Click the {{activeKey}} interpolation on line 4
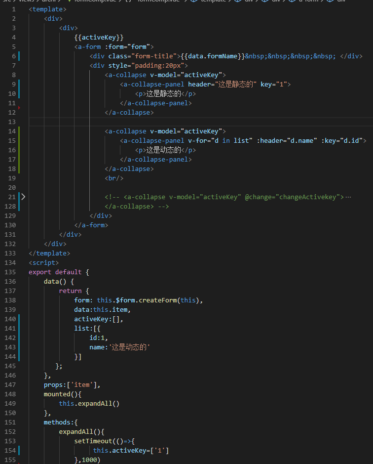The width and height of the screenshot is (373, 464). coord(99,37)
